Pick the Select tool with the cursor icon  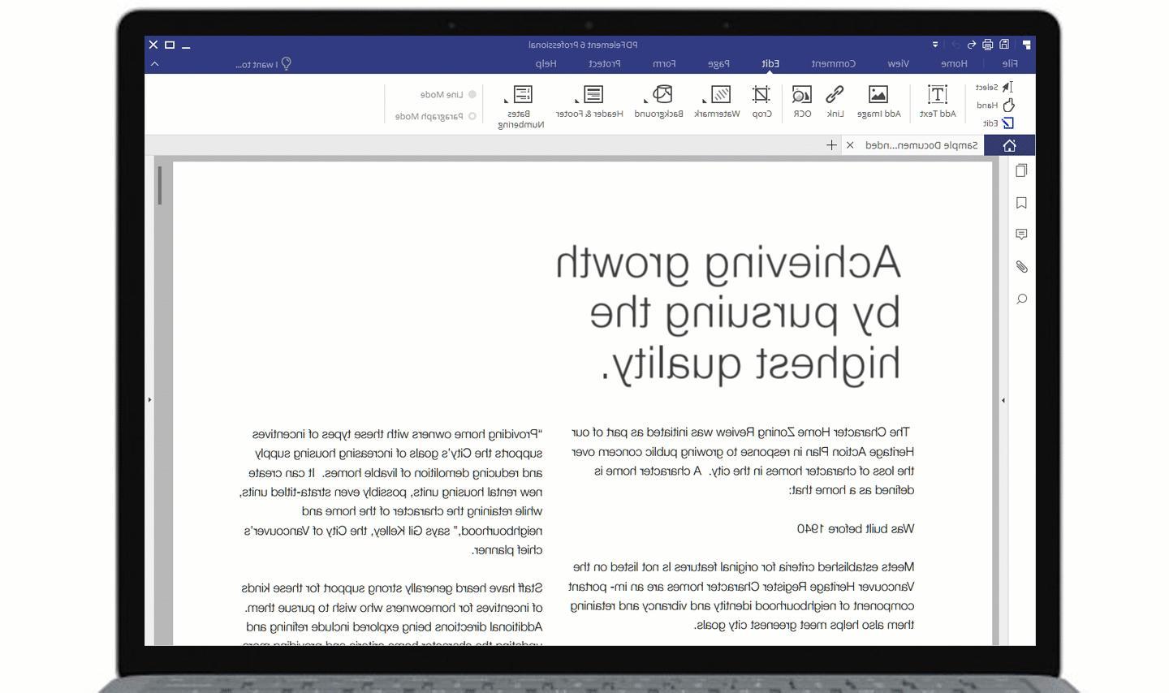(x=994, y=87)
